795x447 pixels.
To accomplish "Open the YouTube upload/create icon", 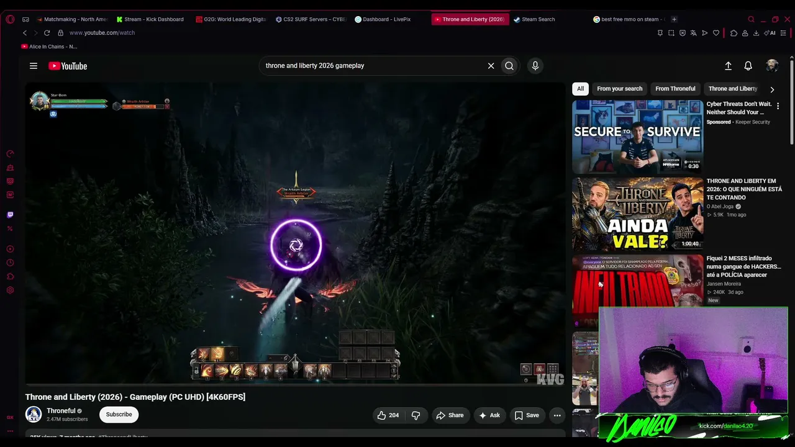I will 729,66.
